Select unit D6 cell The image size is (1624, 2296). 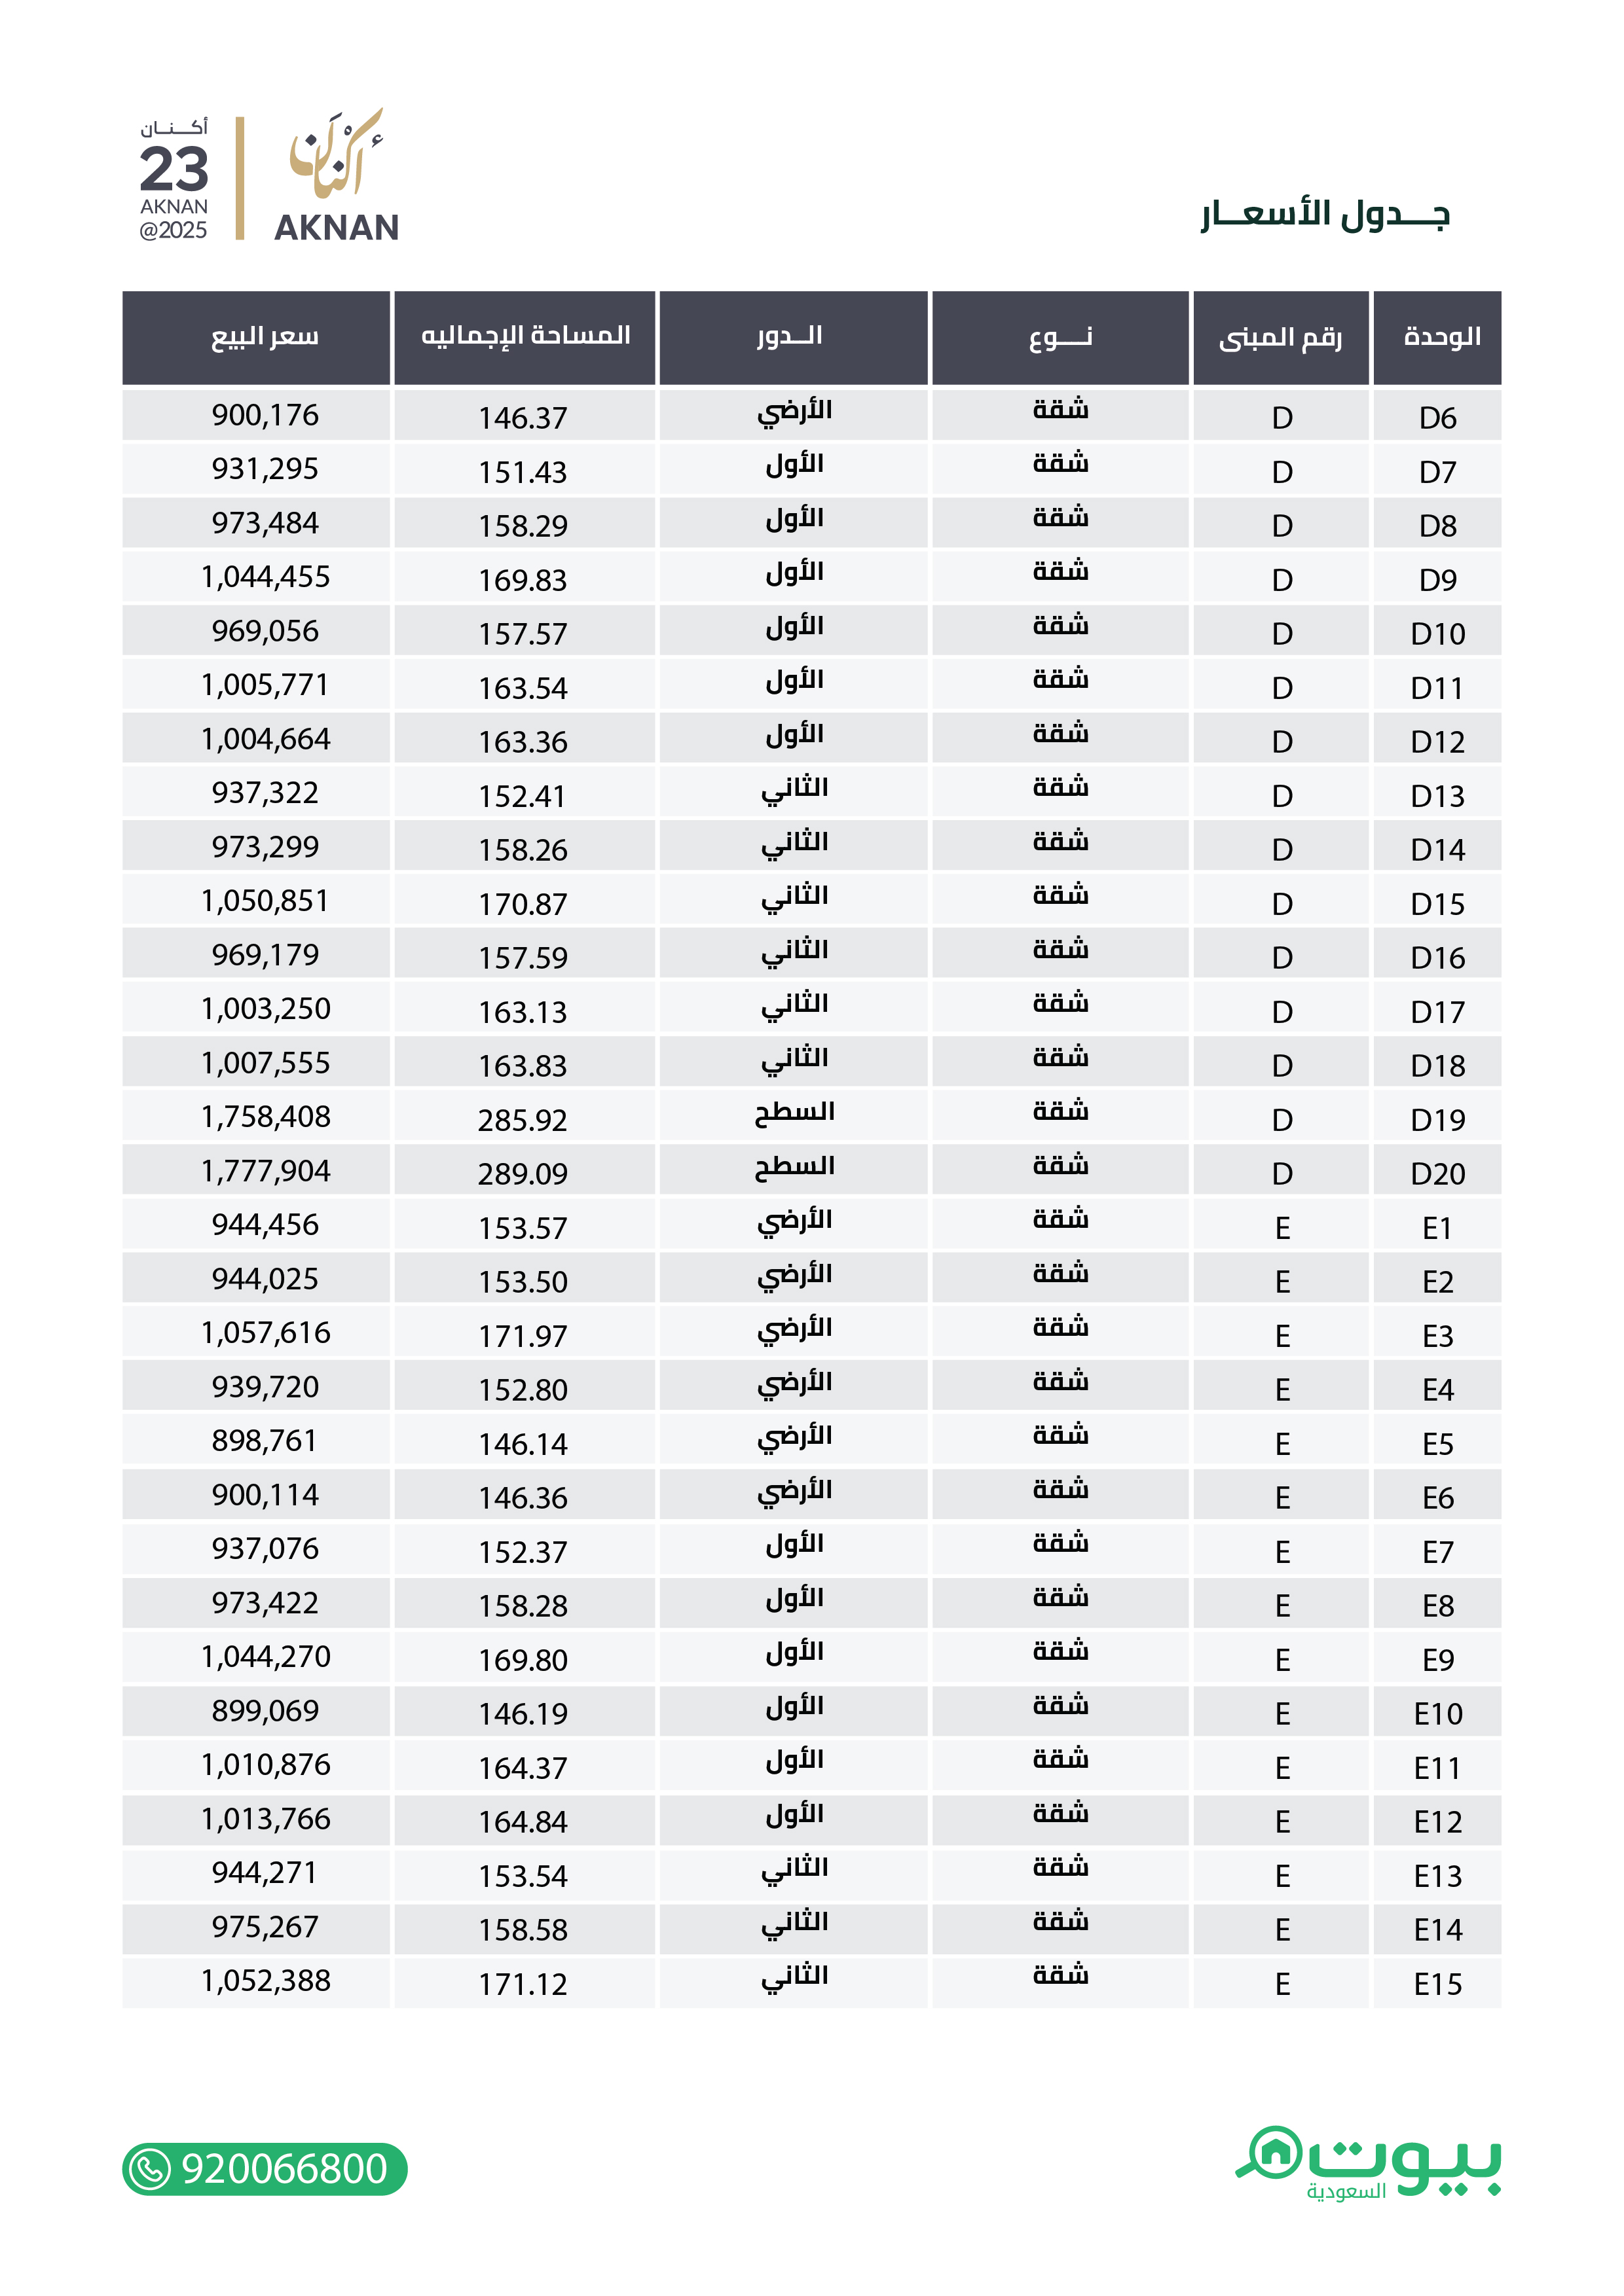tap(1438, 417)
